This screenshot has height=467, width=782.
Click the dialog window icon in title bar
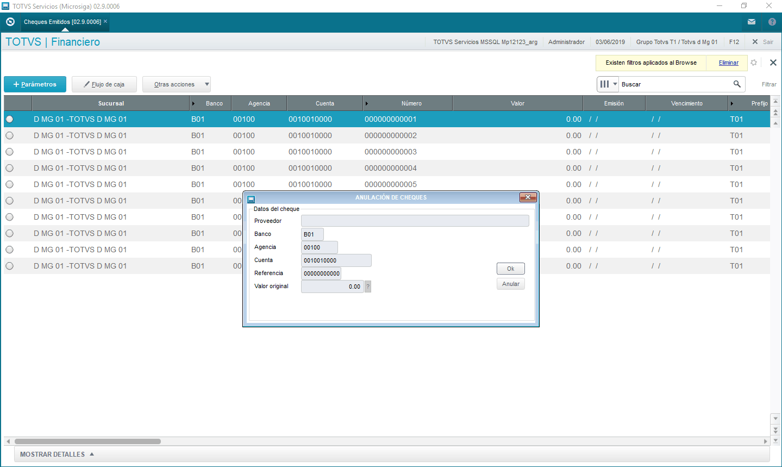251,199
